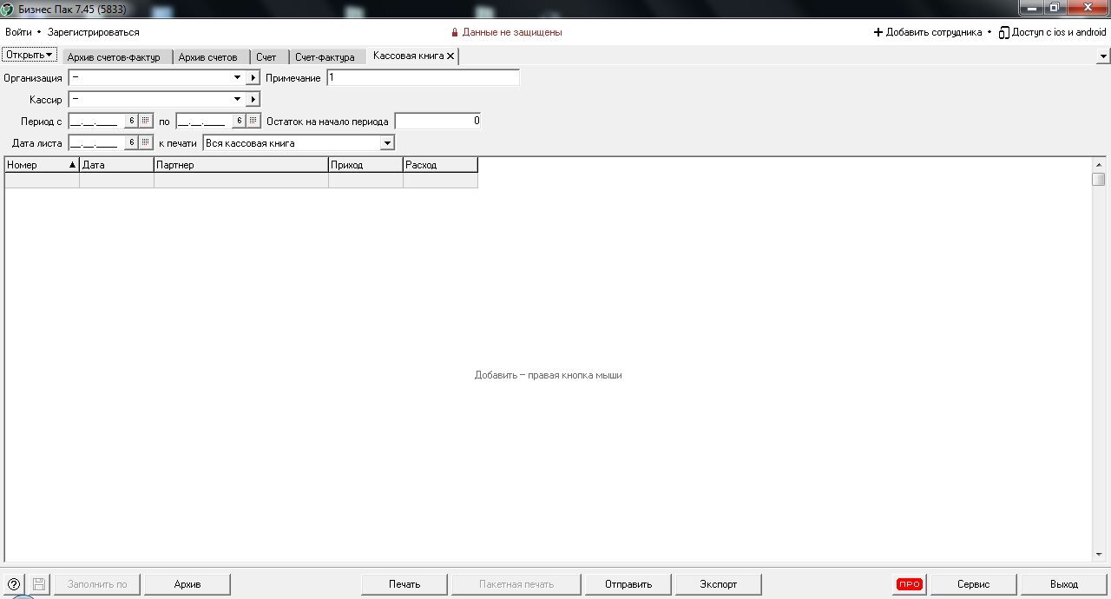Click Добавить сотрудника link
Screen dimensions: 1111x599
coord(934,32)
